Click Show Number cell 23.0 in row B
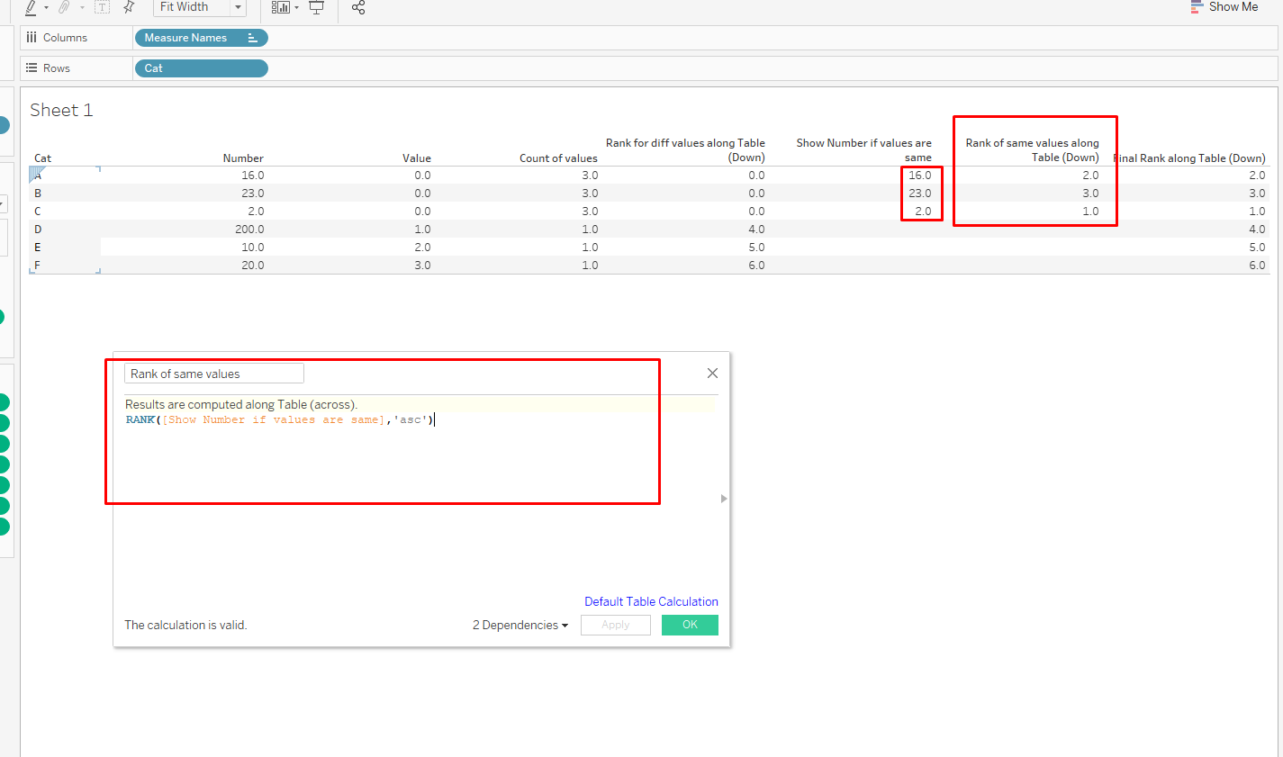Viewport: 1283px width, 757px height. point(920,194)
